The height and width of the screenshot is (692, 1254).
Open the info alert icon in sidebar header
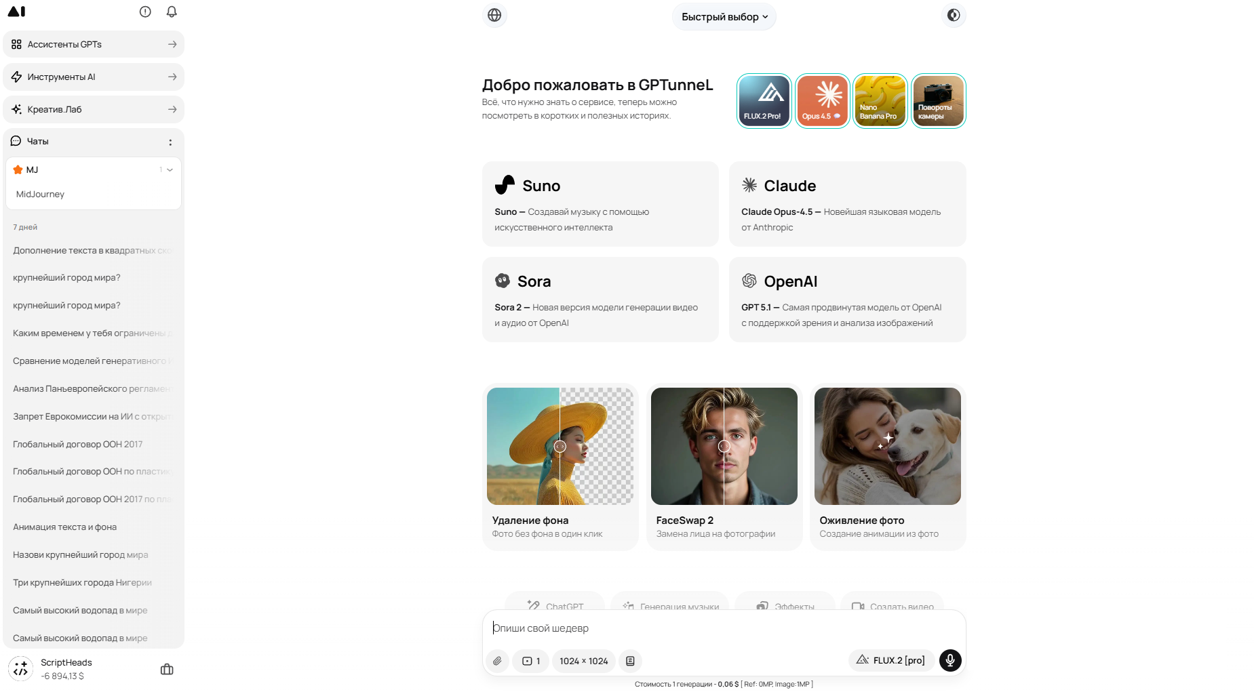[x=145, y=12]
